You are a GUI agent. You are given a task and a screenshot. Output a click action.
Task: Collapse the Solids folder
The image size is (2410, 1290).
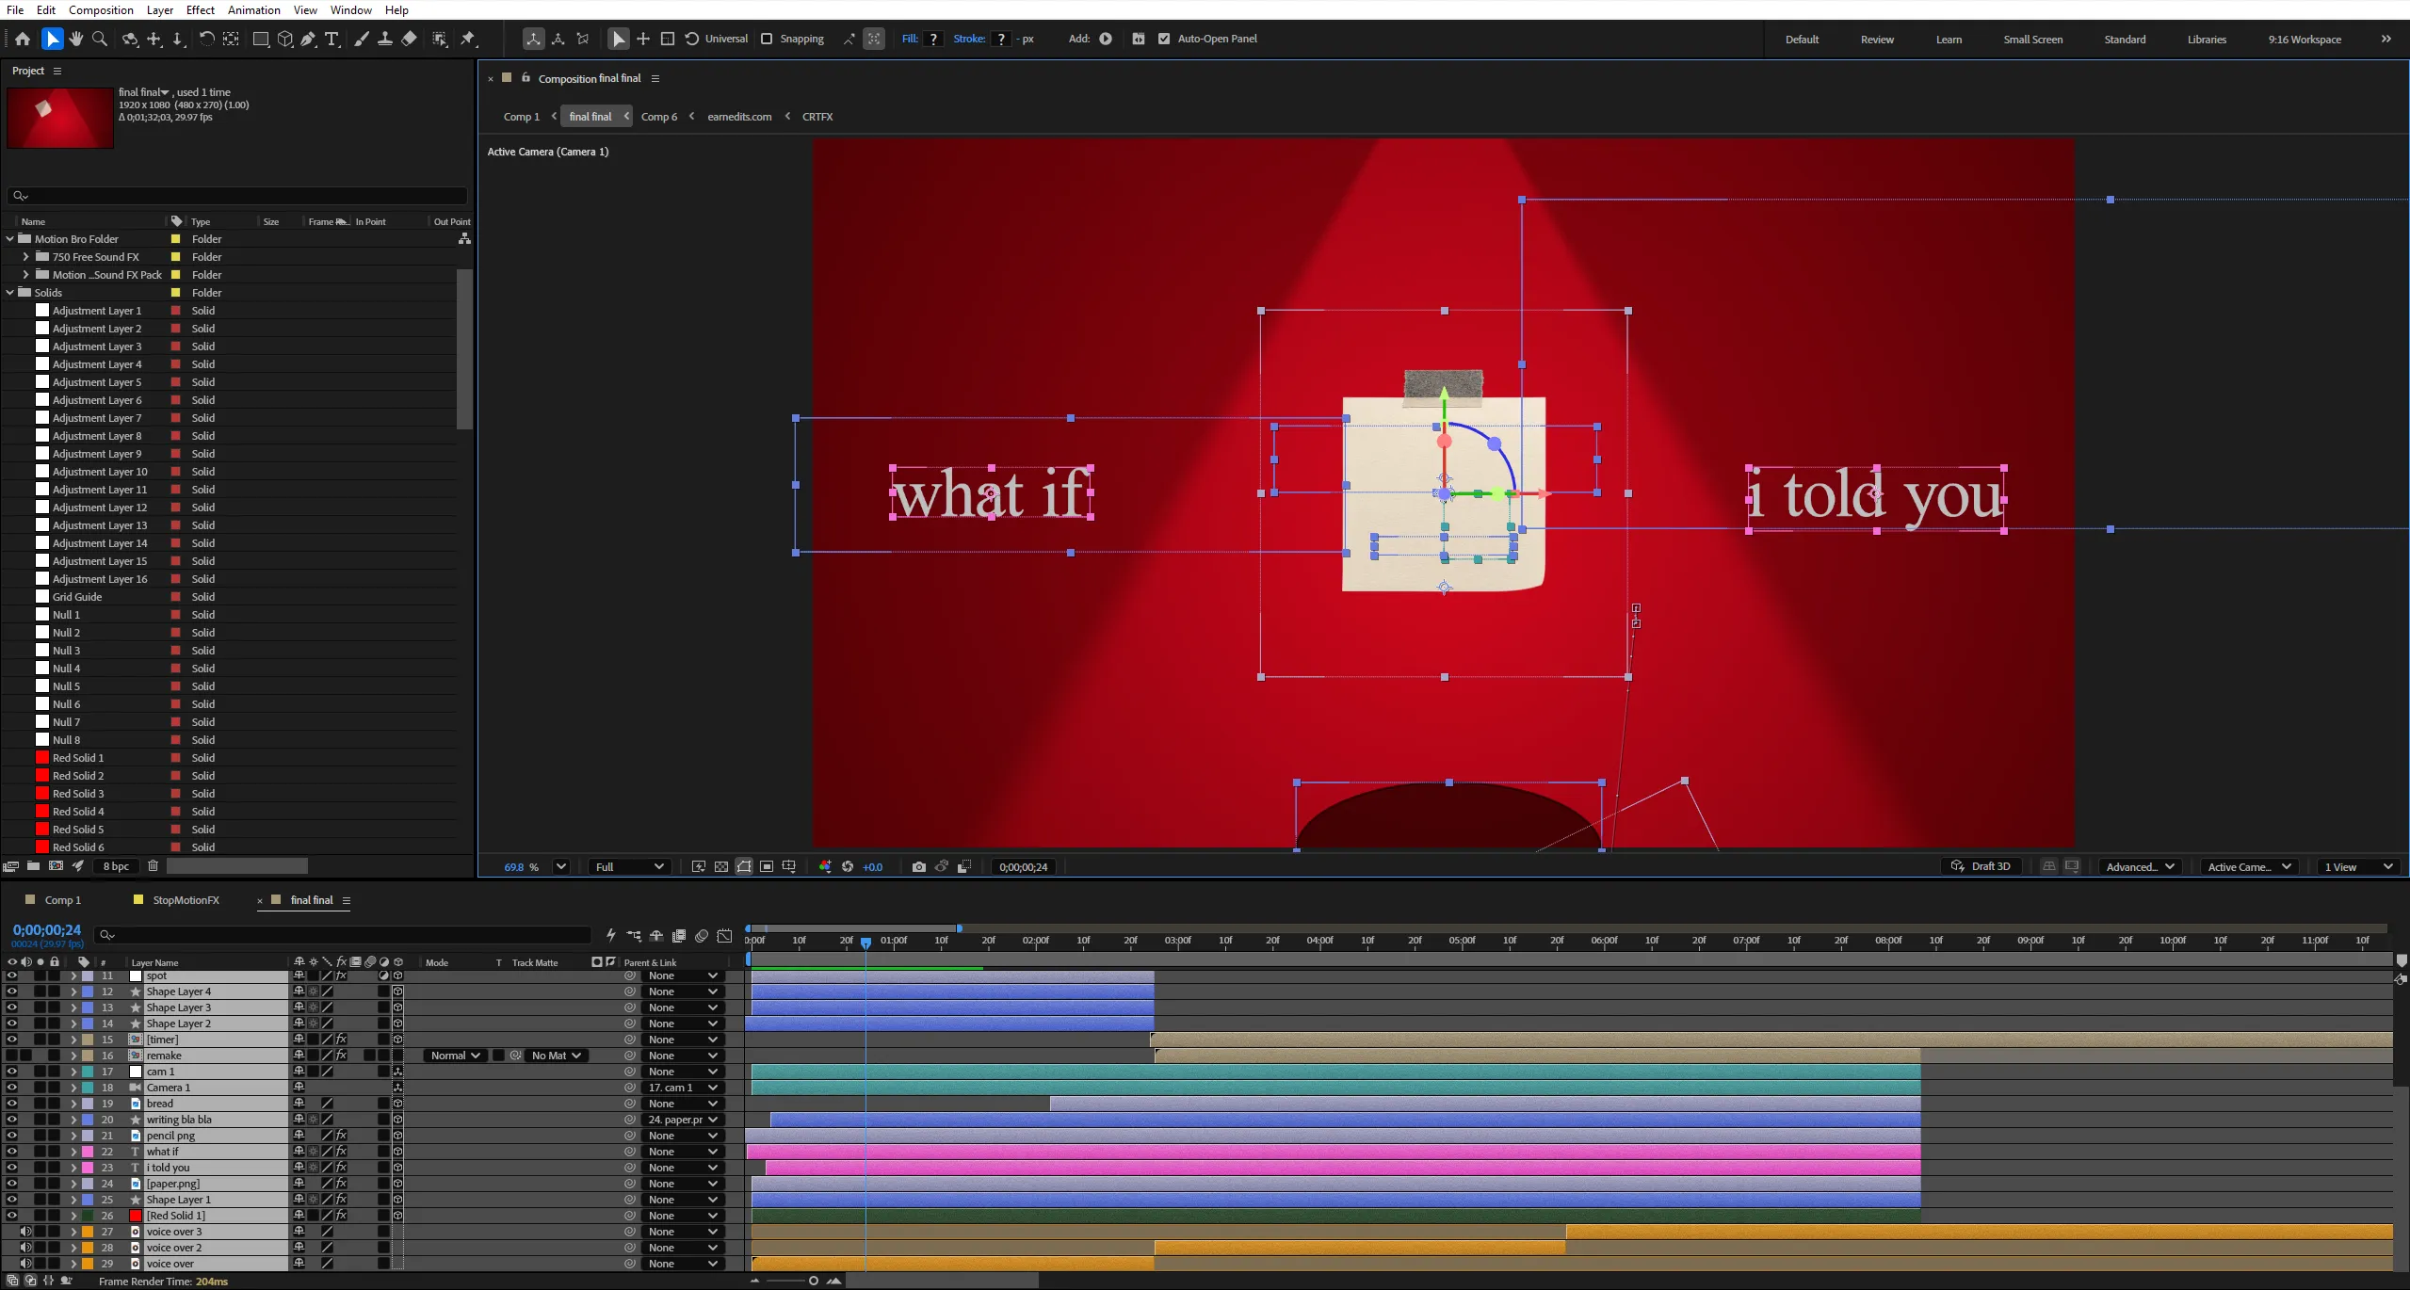pyautogui.click(x=10, y=293)
